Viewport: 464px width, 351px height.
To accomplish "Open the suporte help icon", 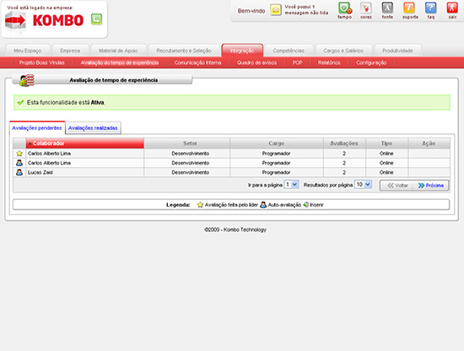I will point(409,8).
